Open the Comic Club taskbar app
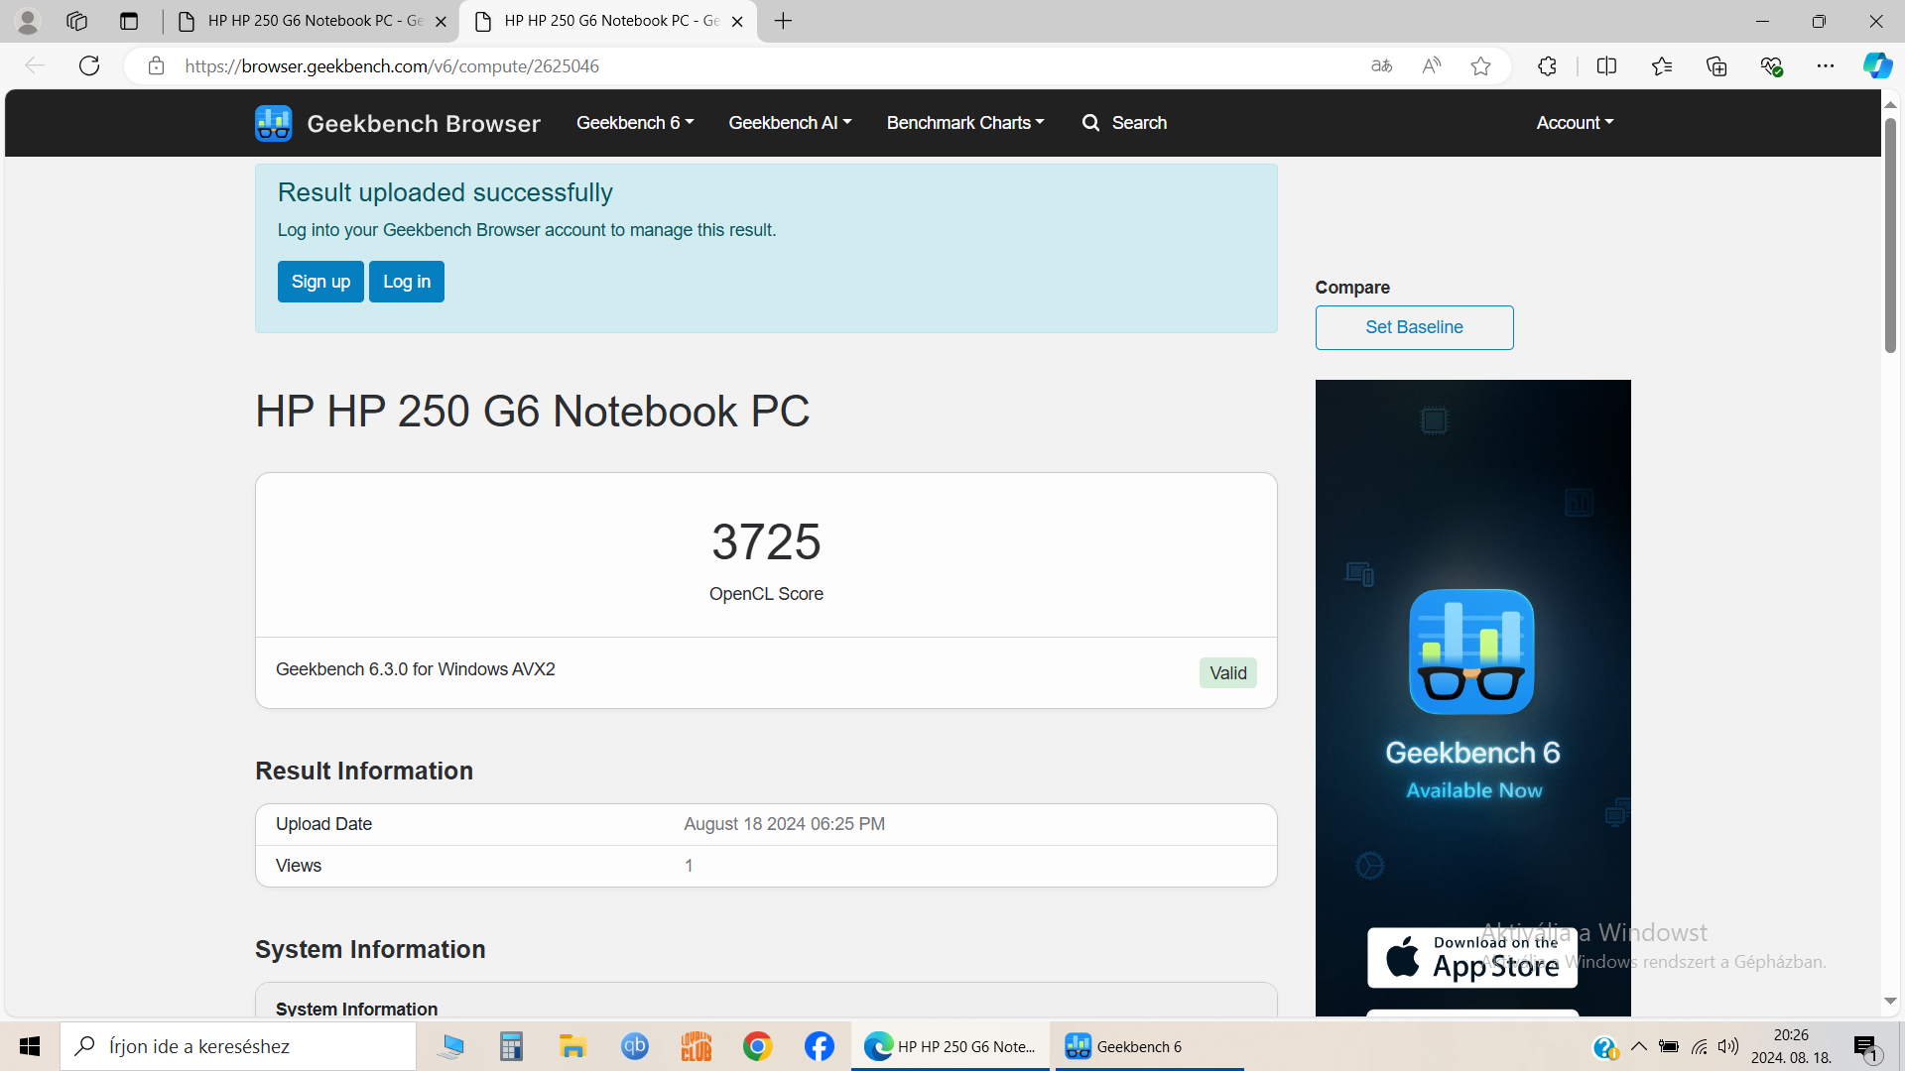1905x1071 pixels. point(696,1046)
